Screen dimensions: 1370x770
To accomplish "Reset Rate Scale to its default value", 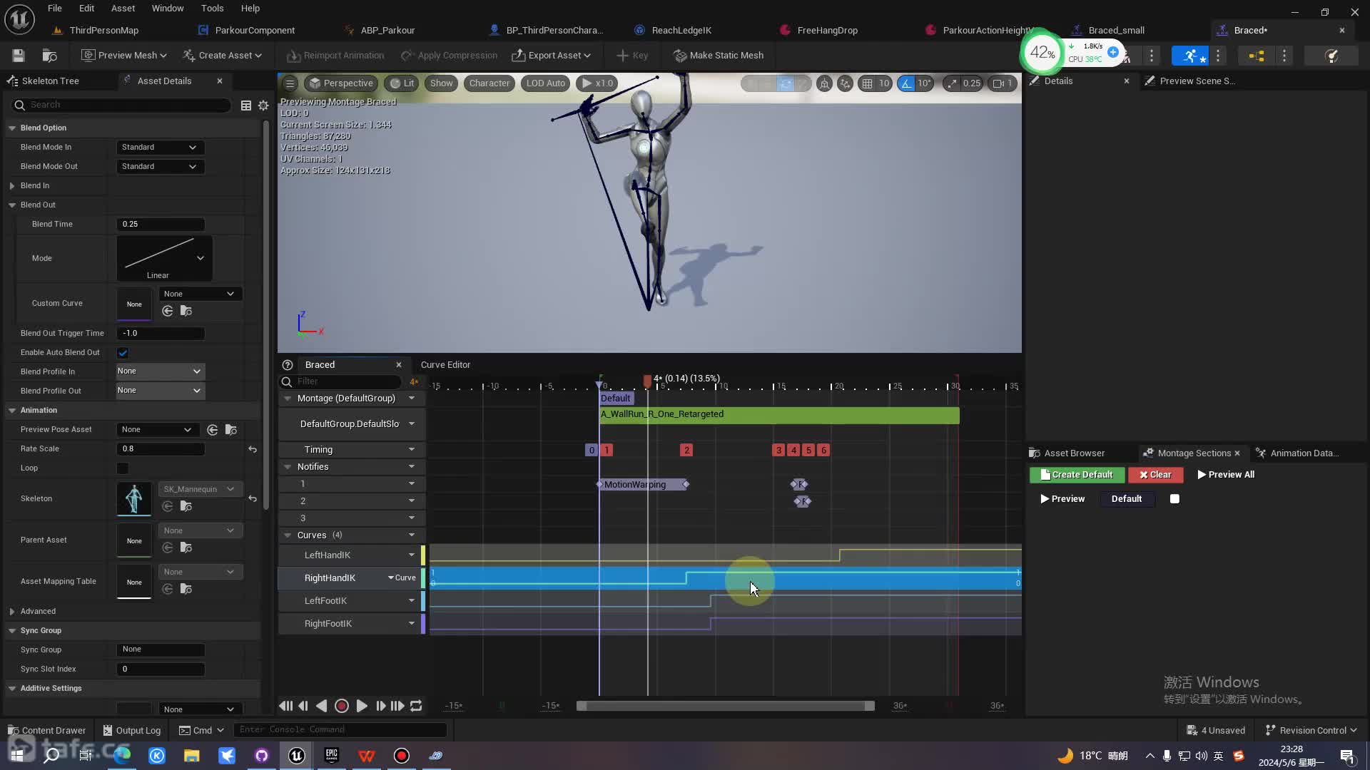I will click(x=253, y=449).
